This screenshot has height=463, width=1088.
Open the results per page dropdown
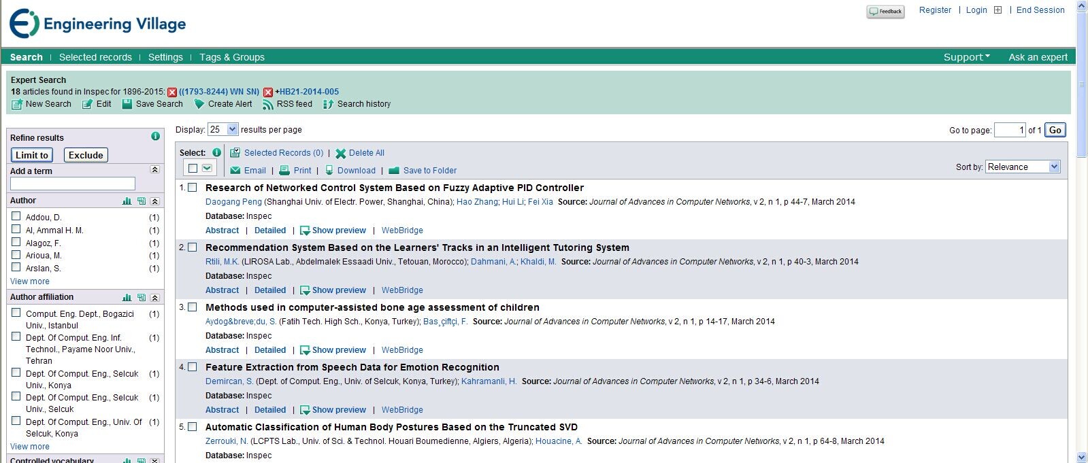(223, 129)
